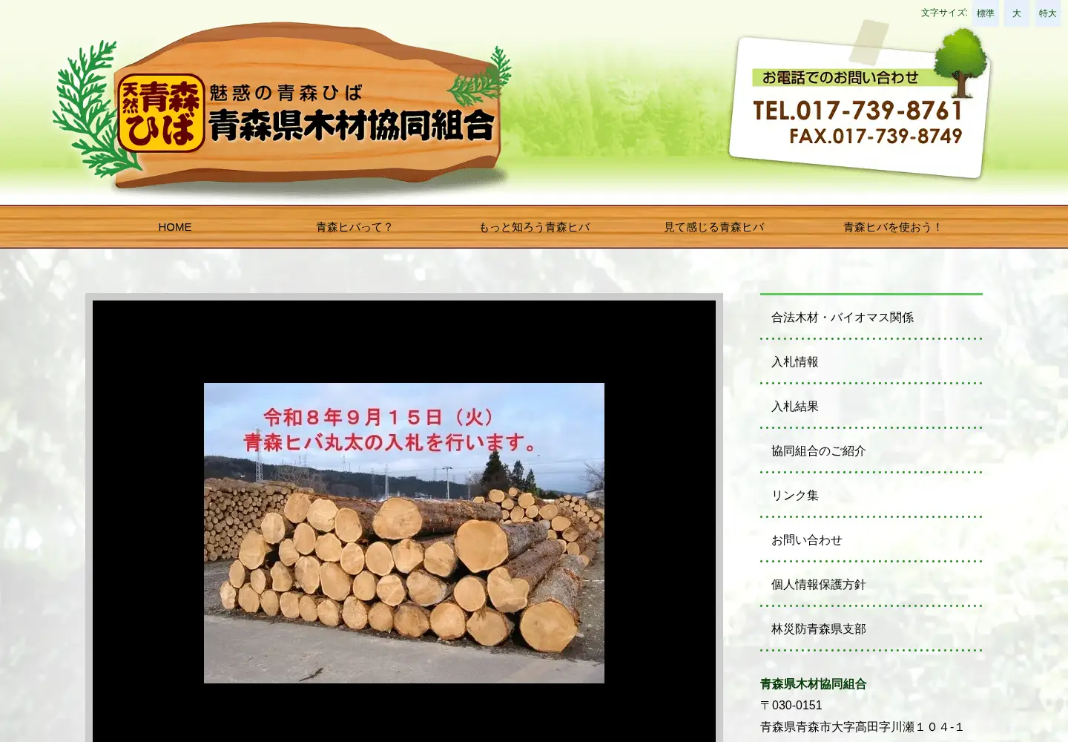
Task: Open もっと知ろう青森ヒバ menu item
Action: (534, 227)
